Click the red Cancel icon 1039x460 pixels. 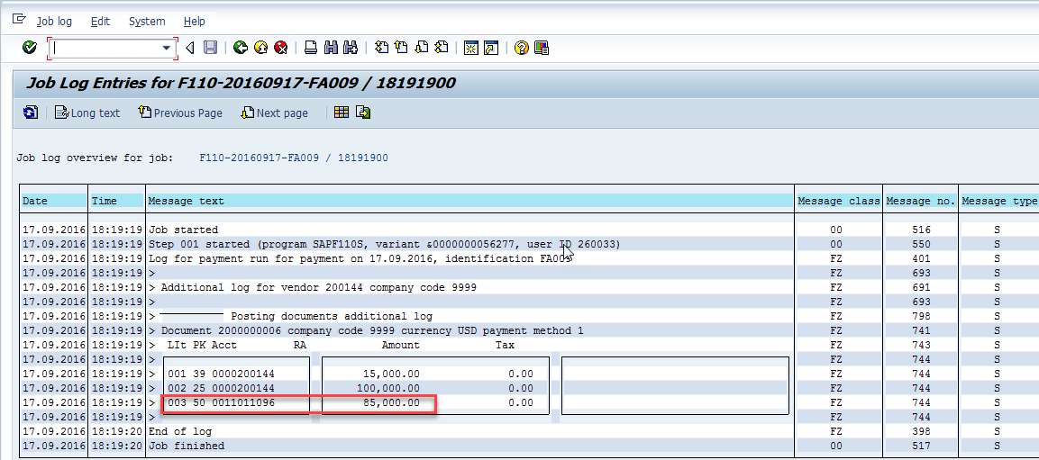tap(280, 48)
